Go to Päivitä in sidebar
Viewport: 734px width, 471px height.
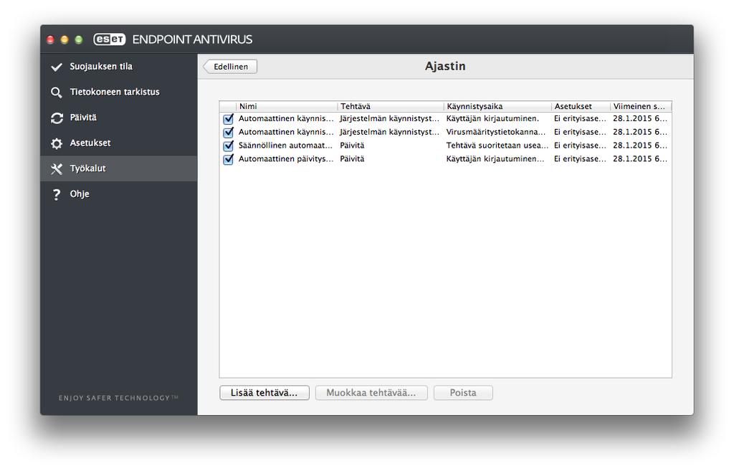(119, 118)
